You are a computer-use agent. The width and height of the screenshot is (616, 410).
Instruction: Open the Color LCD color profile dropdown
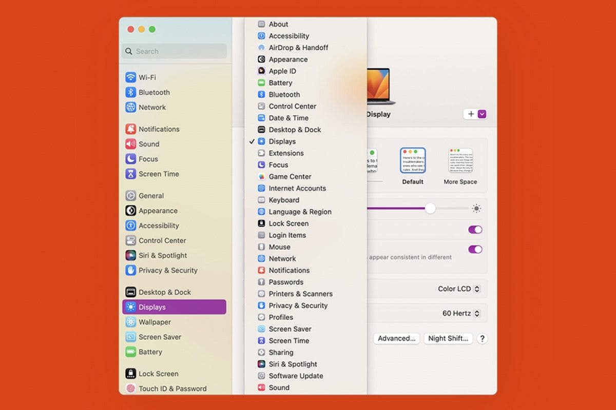(x=458, y=289)
